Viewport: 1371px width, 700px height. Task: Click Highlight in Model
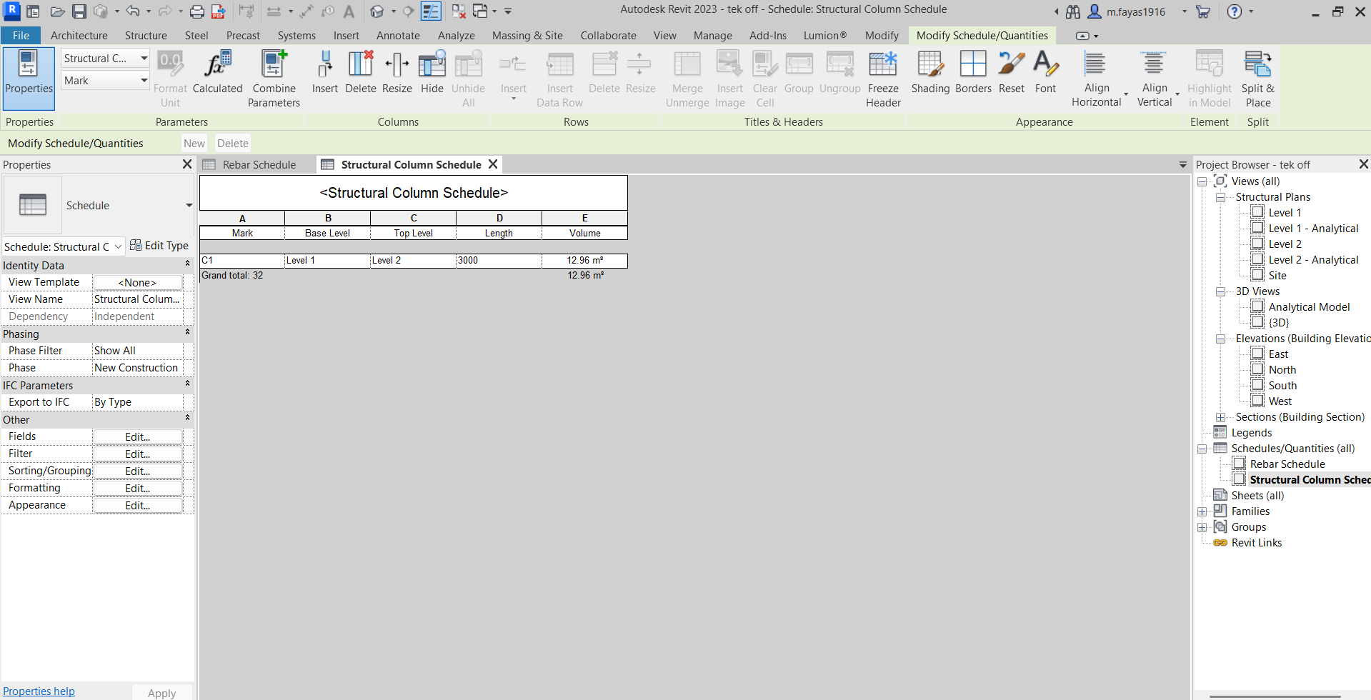1209,77
